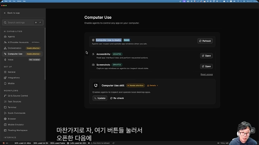The image size is (259, 145).
Task: Expand the Details chevron of Computer Use skill
Action: [157, 85]
